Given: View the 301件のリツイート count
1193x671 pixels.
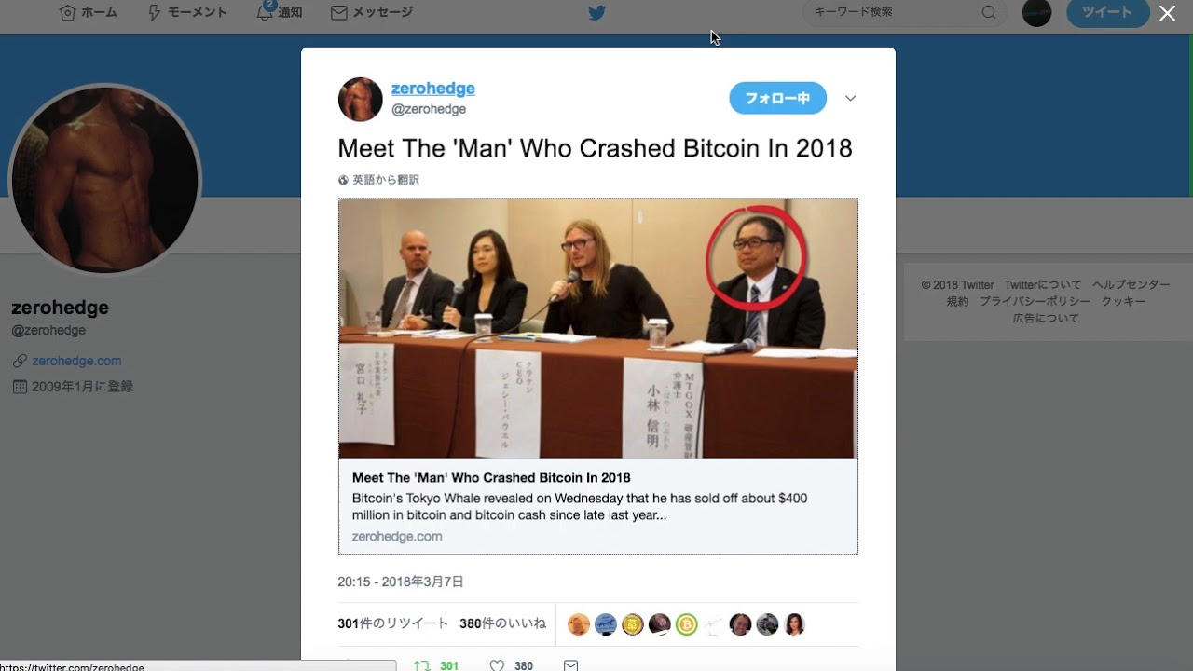Looking at the screenshot, I should click(393, 623).
